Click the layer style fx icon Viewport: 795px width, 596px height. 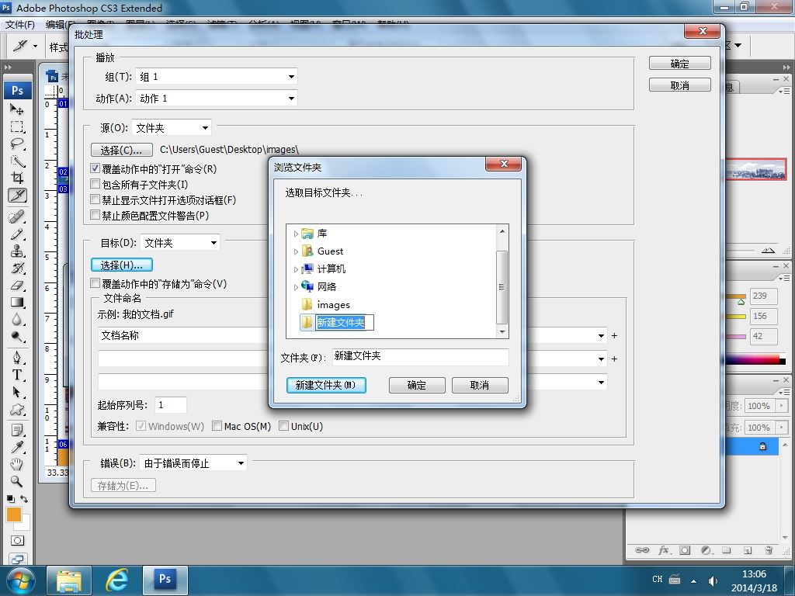click(x=664, y=550)
